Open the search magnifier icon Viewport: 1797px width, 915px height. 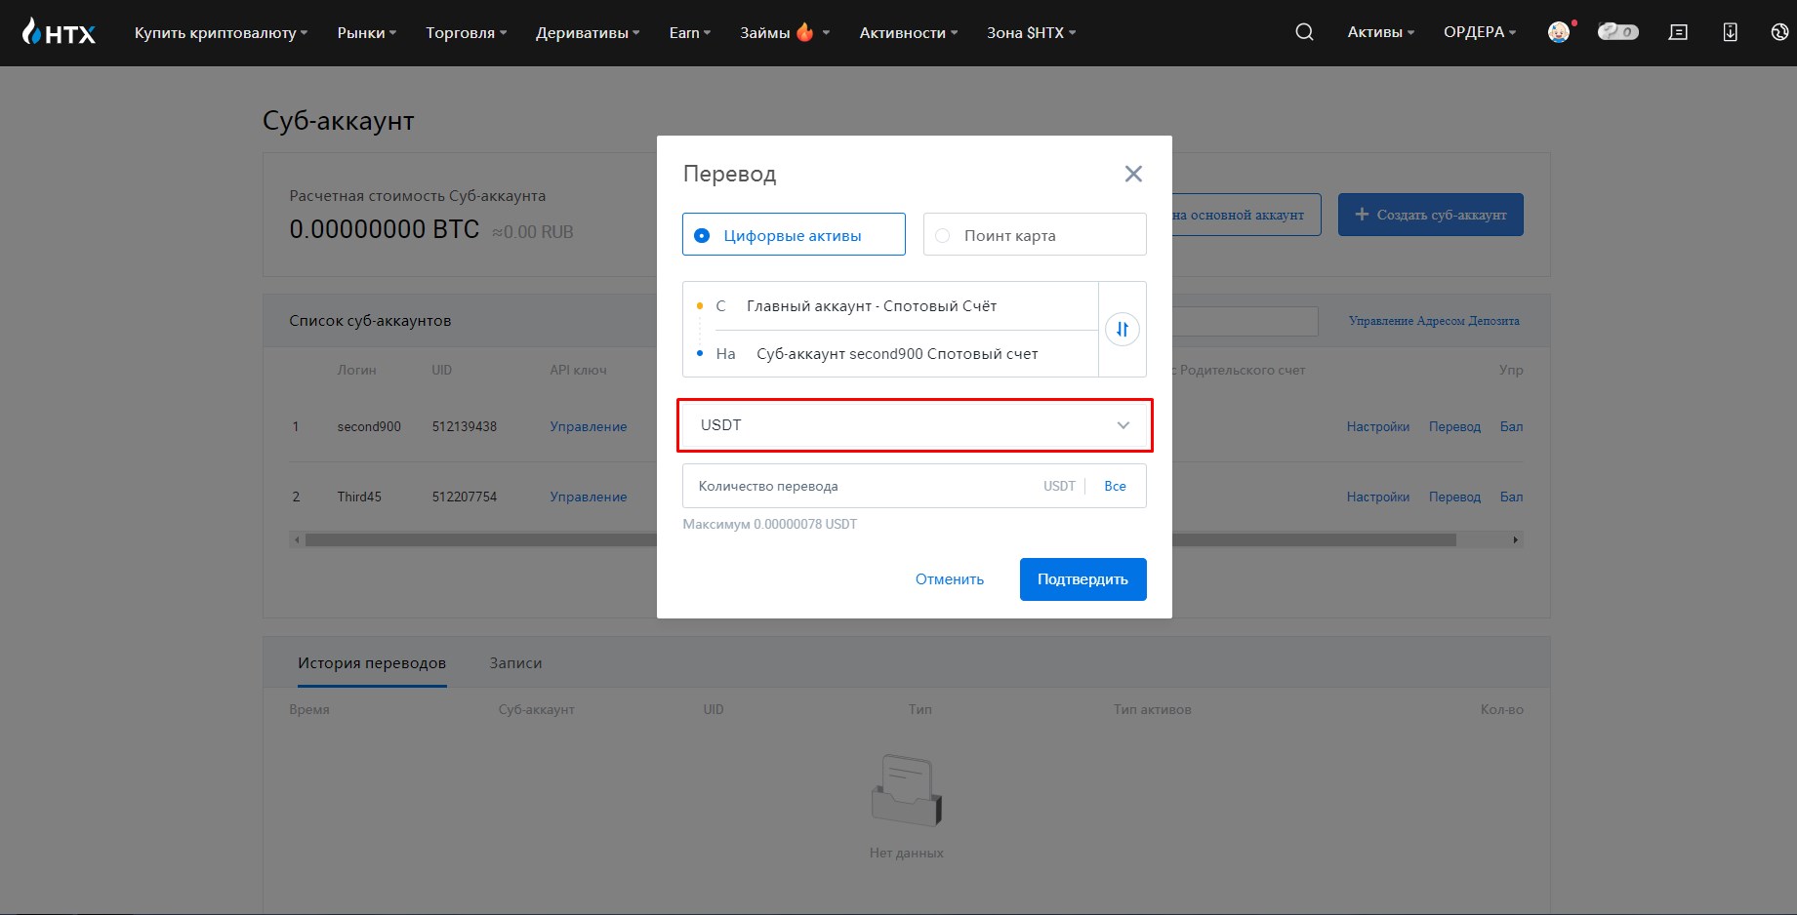tap(1304, 32)
